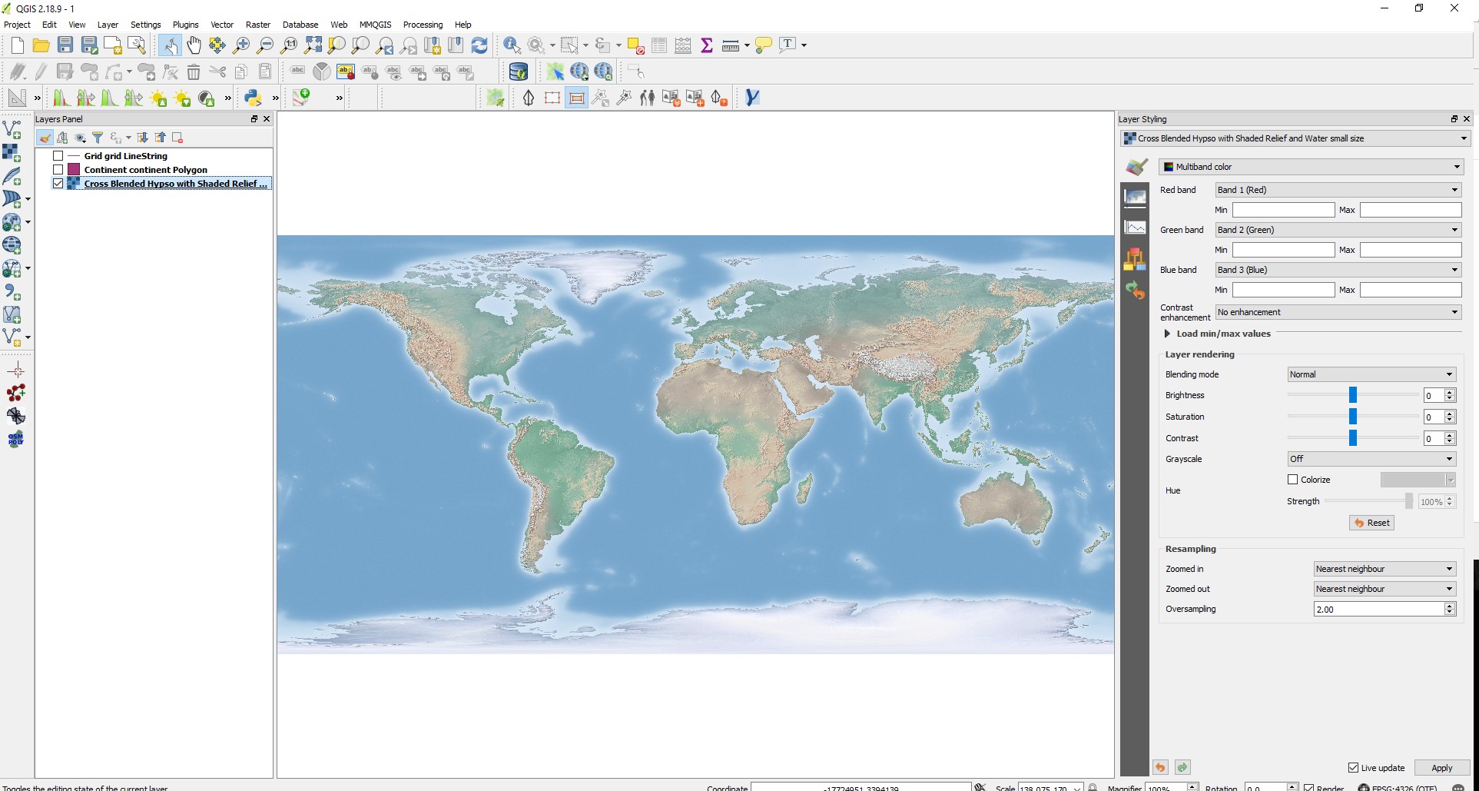Click the Zoom In magnifier tool
Screen dimensions: 1479x791
pos(241,45)
